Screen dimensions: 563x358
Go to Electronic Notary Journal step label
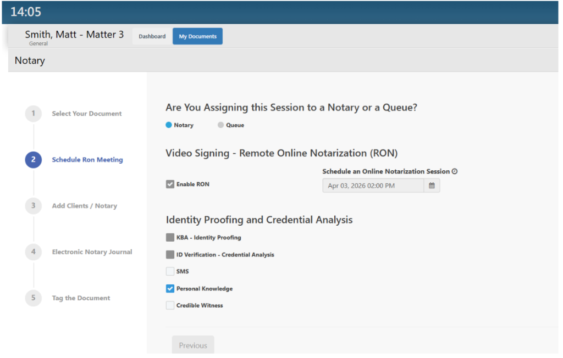pos(92,252)
